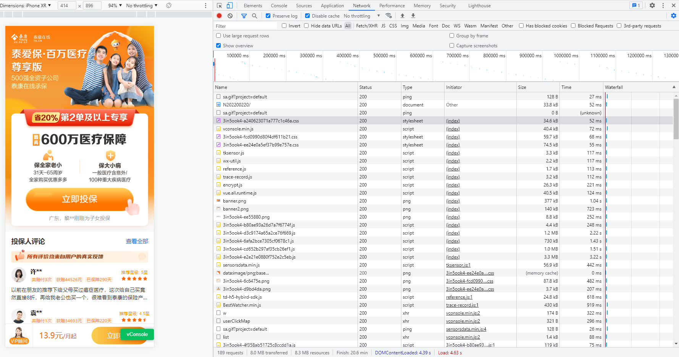Click the network request list vertical scrollbar

tap(676, 119)
